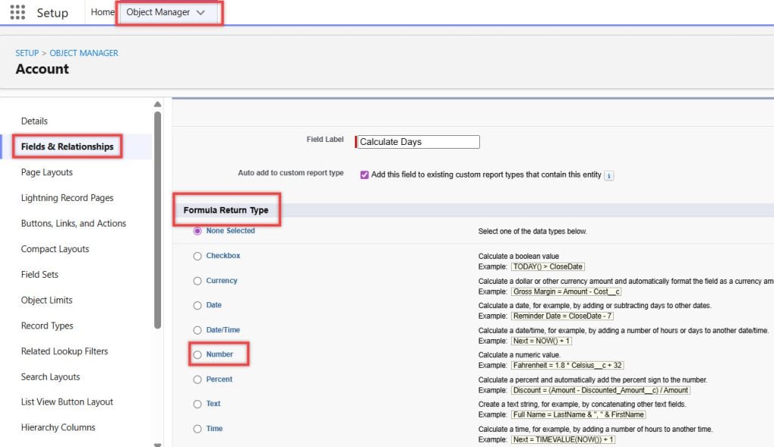Select the None Selected radio button
The height and width of the screenshot is (447, 774).
197,231
